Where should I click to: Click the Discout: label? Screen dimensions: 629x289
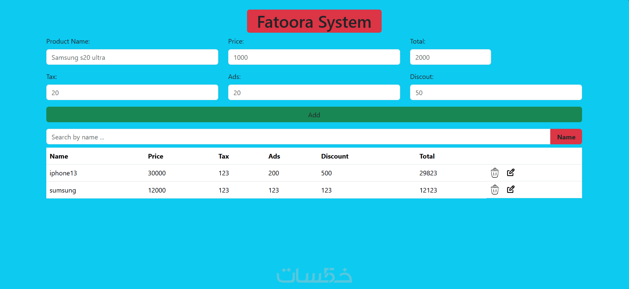[x=422, y=77]
